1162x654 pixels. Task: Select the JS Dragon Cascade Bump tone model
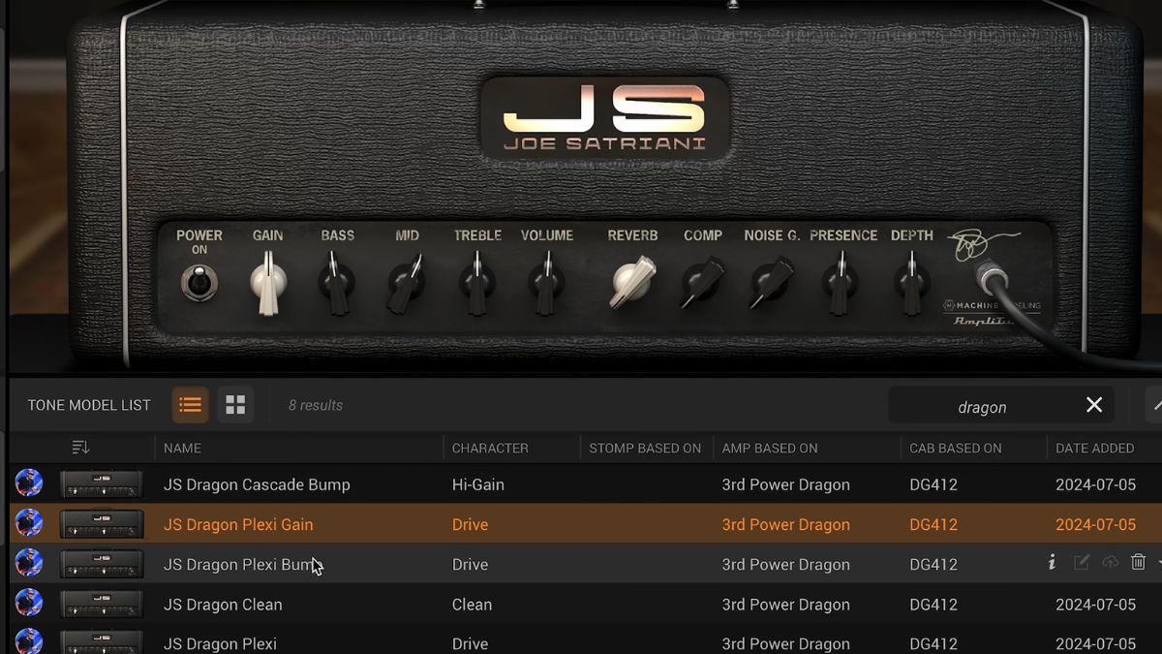(x=259, y=484)
